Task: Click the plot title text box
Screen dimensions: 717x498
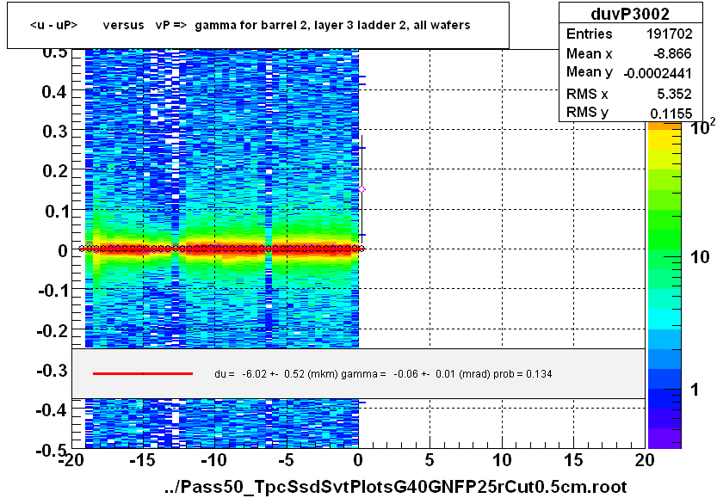Action: tap(258, 25)
